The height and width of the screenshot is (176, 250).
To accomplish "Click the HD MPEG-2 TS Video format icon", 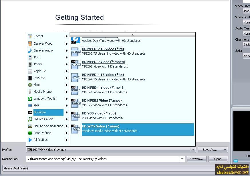I will 76,52.
